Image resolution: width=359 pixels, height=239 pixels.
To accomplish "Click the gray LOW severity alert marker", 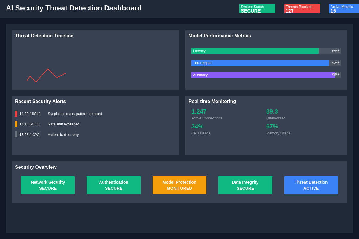I will pos(16,134).
